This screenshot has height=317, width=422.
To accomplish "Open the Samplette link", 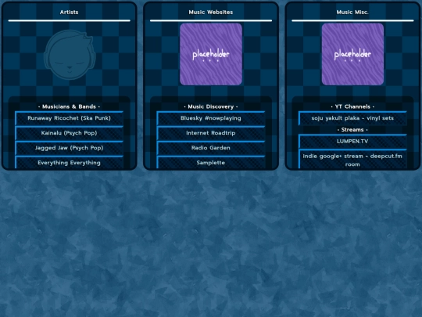I will [x=211, y=163].
